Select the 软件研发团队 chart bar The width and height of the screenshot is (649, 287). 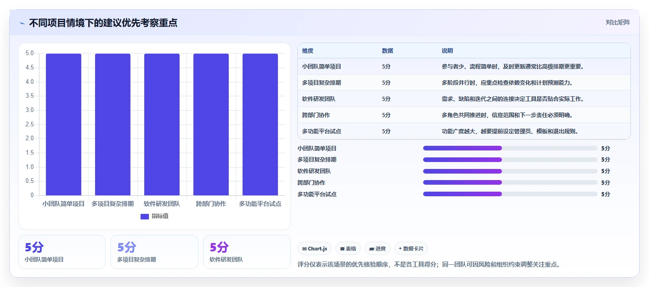click(x=162, y=125)
